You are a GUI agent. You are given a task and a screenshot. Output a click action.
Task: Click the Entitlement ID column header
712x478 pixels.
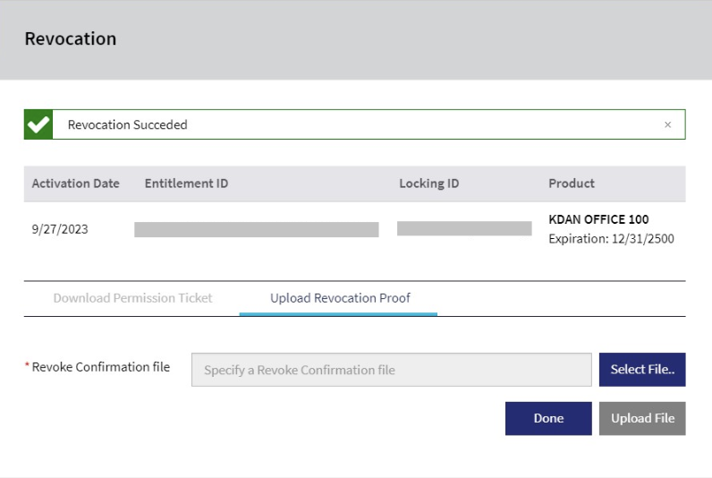point(187,184)
